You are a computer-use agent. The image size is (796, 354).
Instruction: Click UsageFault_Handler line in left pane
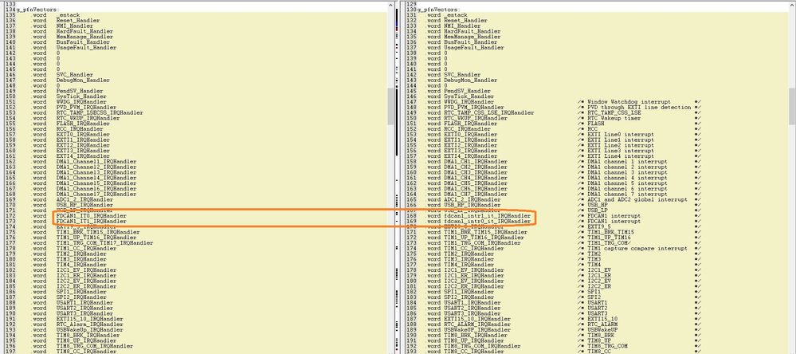click(x=86, y=48)
